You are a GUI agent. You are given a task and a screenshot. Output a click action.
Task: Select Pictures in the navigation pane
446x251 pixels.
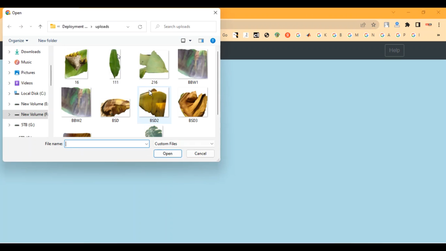coord(28,73)
